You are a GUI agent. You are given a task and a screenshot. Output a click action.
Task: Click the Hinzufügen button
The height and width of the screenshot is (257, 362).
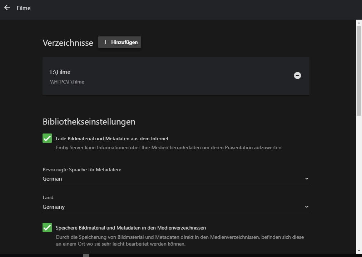(x=120, y=42)
